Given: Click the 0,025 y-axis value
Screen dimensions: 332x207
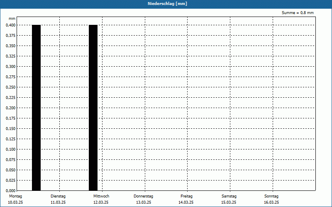Looking at the screenshot, I should click(x=11, y=181).
